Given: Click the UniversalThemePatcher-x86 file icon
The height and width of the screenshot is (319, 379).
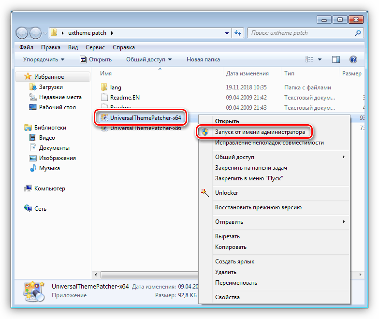Looking at the screenshot, I should click(104, 129).
